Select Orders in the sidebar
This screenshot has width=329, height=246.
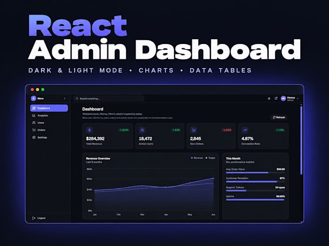coord(49,130)
